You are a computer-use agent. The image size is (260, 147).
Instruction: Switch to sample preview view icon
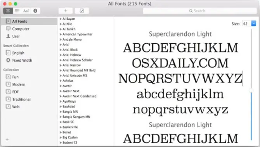[8, 11]
